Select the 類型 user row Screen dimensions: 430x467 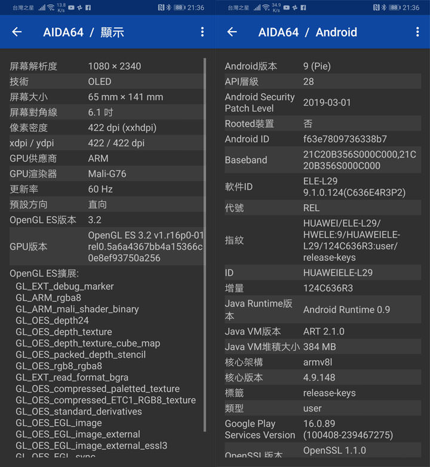pos(322,408)
